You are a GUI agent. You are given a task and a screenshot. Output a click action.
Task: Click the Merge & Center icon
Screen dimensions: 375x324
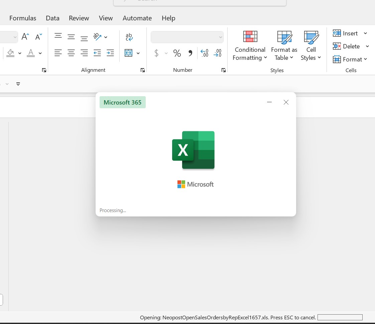[128, 53]
